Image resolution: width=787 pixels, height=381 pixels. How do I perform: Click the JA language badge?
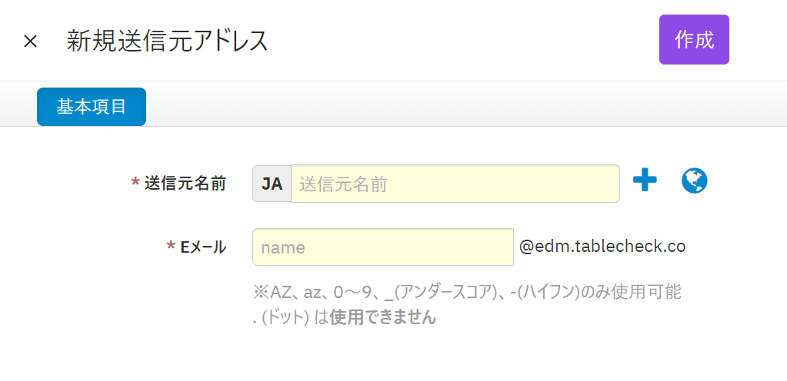272,184
